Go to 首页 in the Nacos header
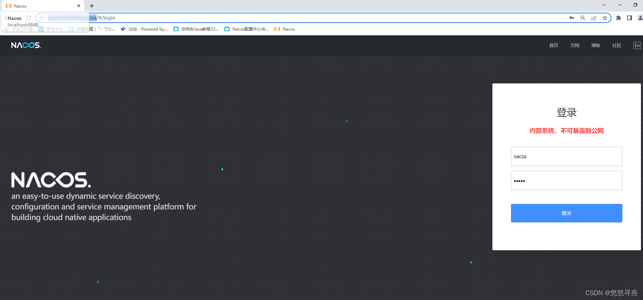This screenshot has width=643, height=300. pos(554,45)
